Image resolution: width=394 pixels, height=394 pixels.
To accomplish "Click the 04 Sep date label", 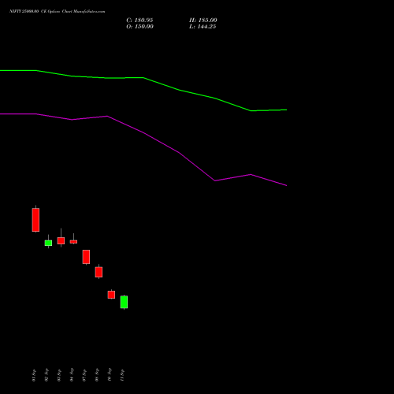I will (x=72, y=375).
